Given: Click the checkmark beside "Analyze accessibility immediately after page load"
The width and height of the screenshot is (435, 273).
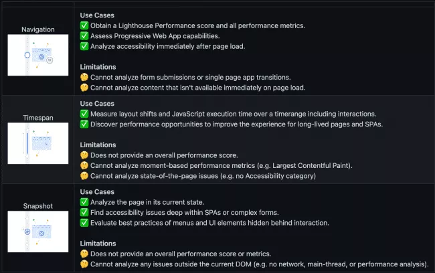Looking at the screenshot, I should click(84, 47).
